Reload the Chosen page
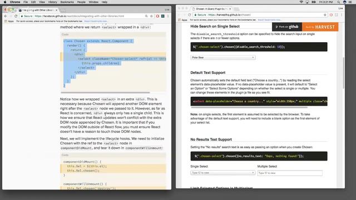The image size is (356, 200). [x=189, y=15]
